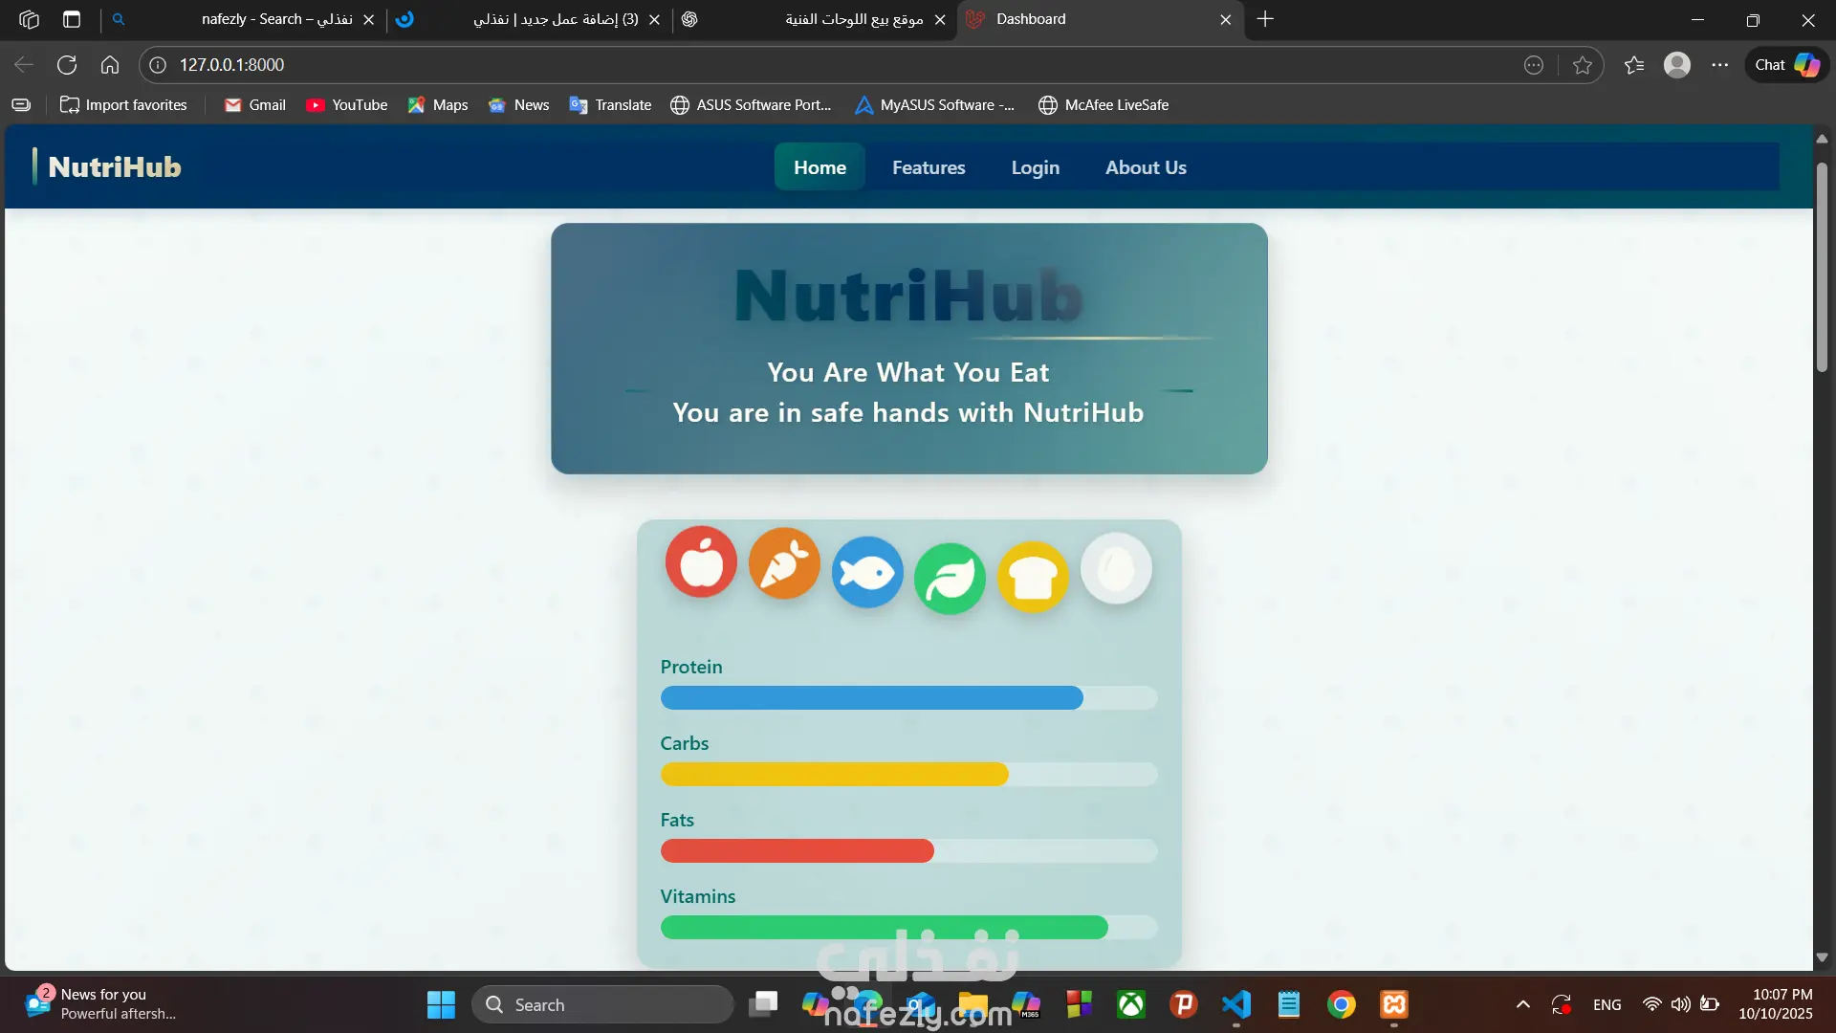
Task: Select the white egg food icon
Action: [x=1116, y=568]
